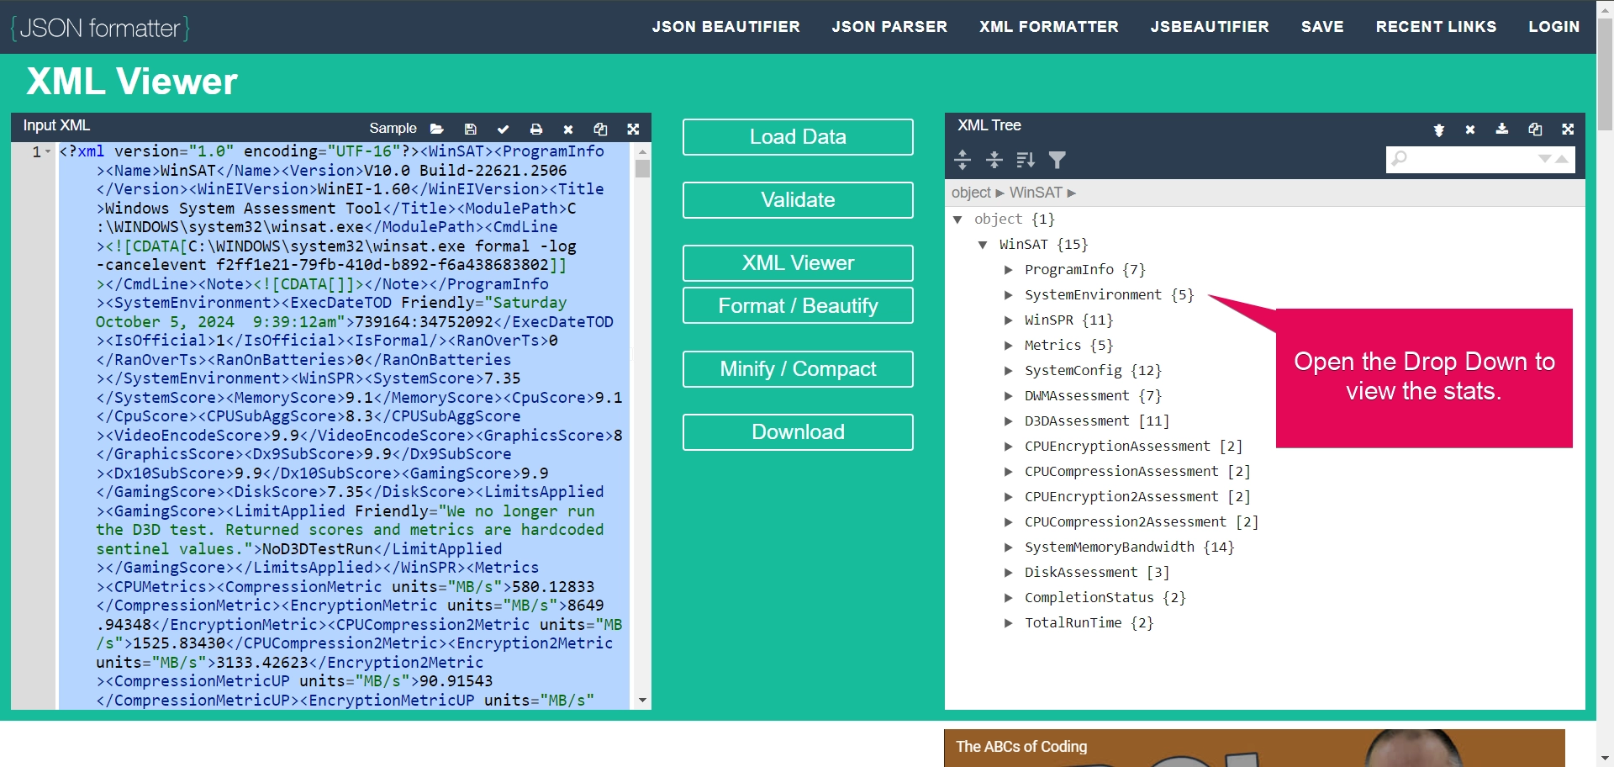This screenshot has height=767, width=1614.
Task: Collapse the root object node
Action: (957, 220)
